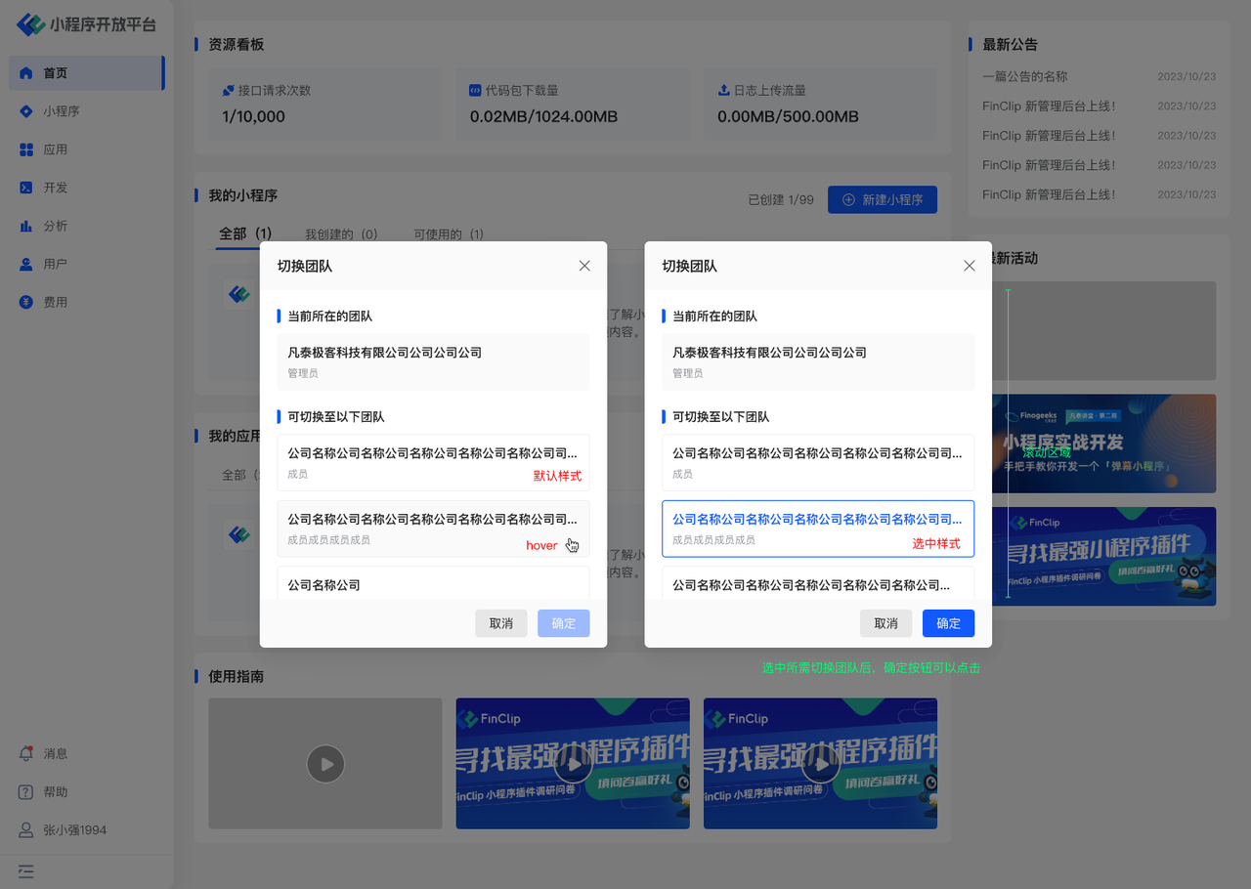Open the Mini Program (小程序) sidebar icon
1251x889 pixels.
(x=26, y=111)
